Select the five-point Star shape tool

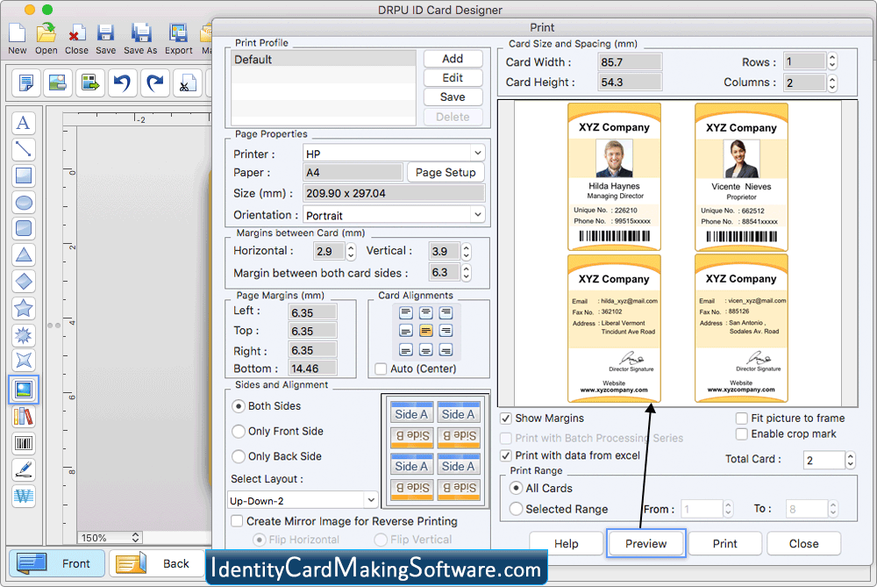[24, 308]
